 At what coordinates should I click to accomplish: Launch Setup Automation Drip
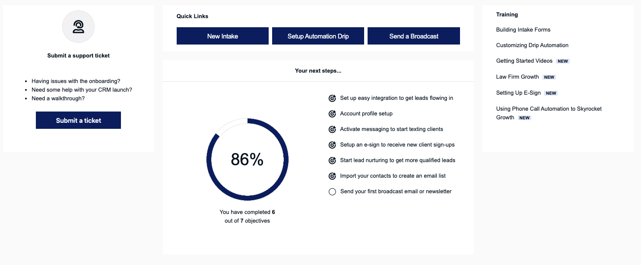318,36
